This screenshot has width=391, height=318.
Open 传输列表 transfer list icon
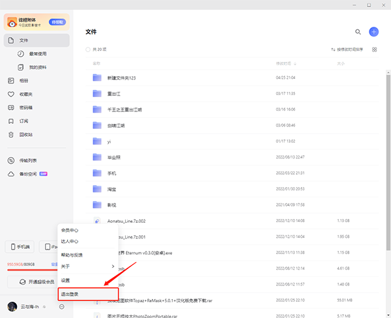pos(11,160)
